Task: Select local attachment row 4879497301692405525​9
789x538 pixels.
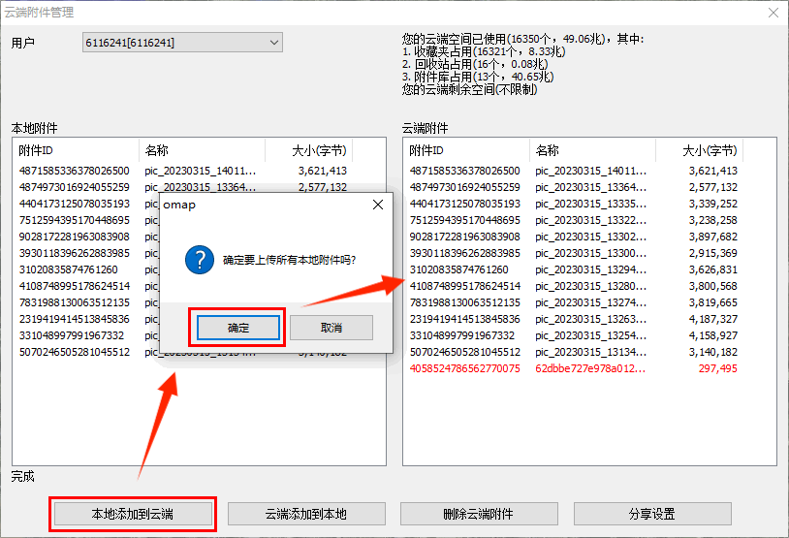Action: [x=75, y=187]
